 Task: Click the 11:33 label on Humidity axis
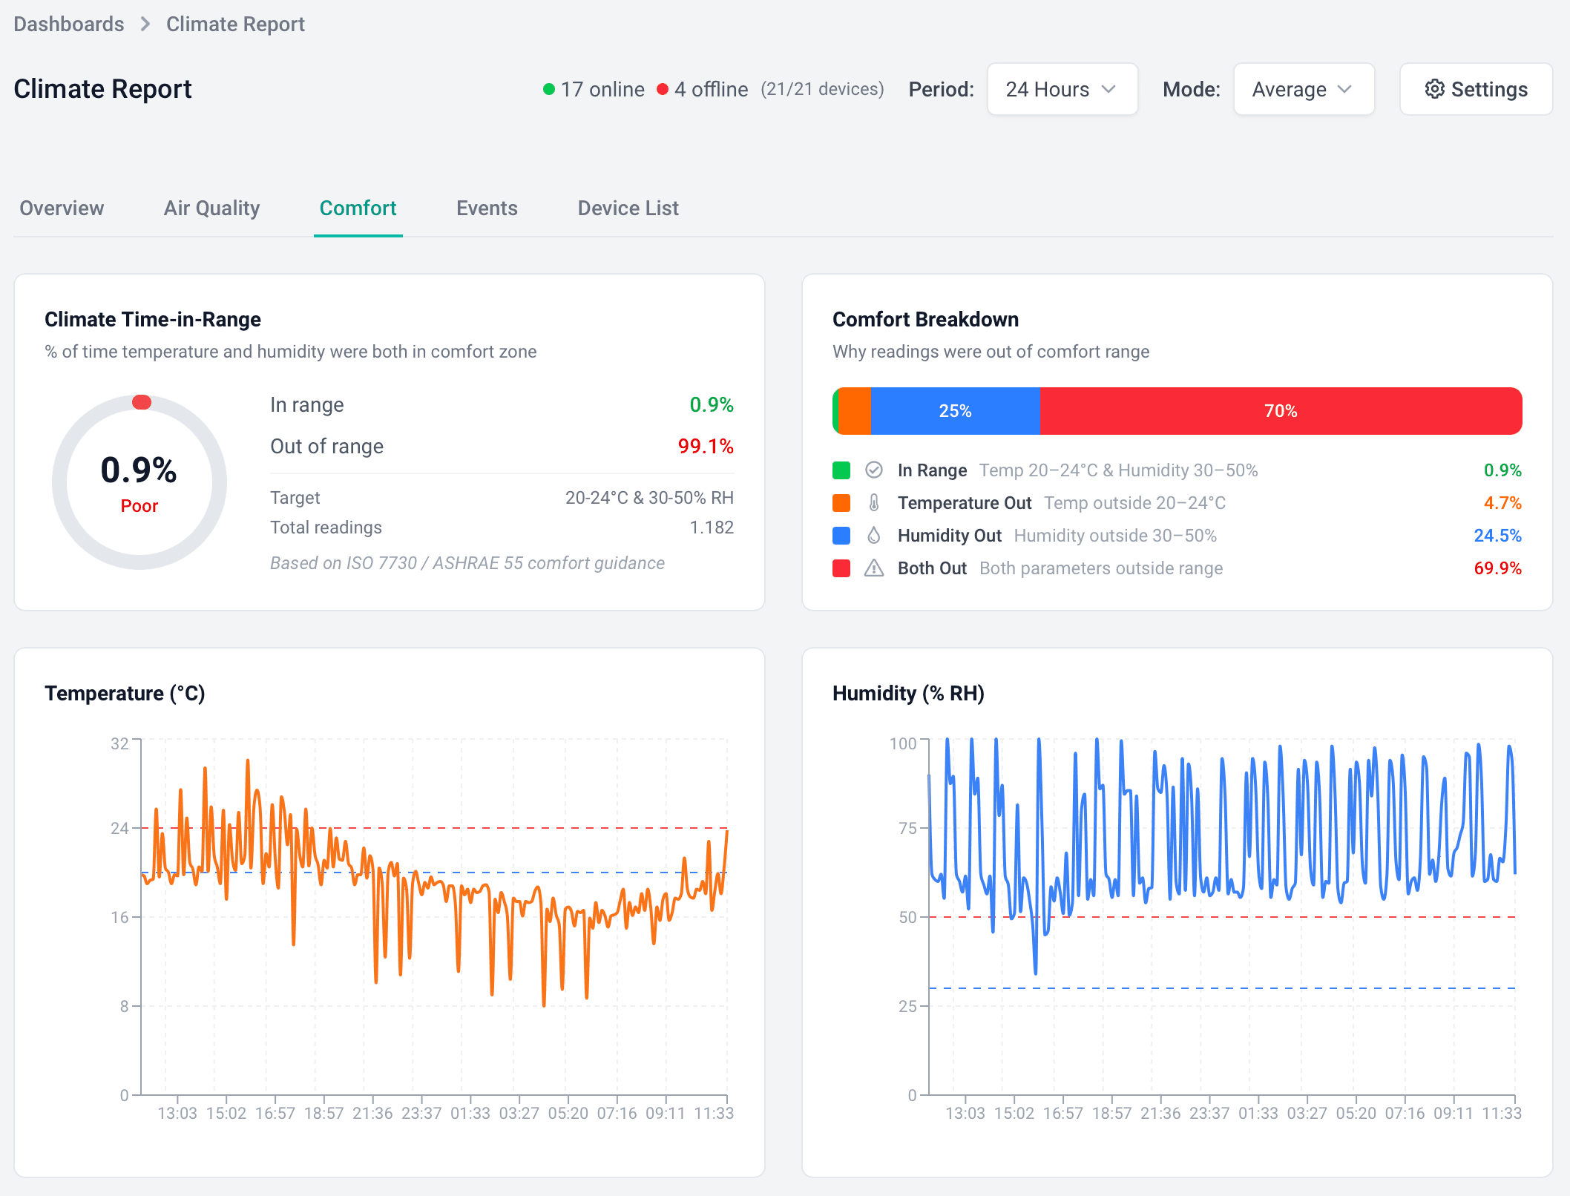click(1502, 1114)
